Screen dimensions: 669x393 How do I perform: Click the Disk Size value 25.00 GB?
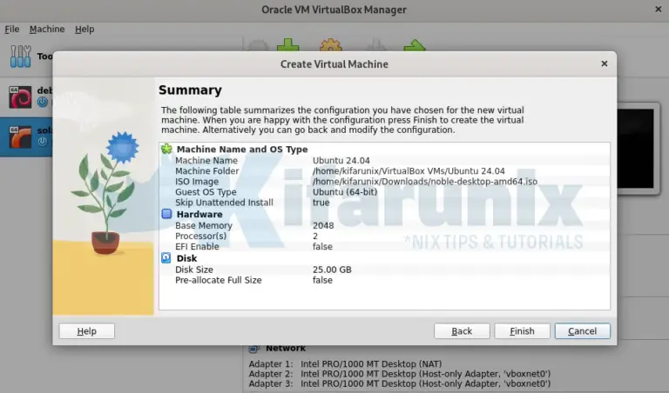coord(332,270)
